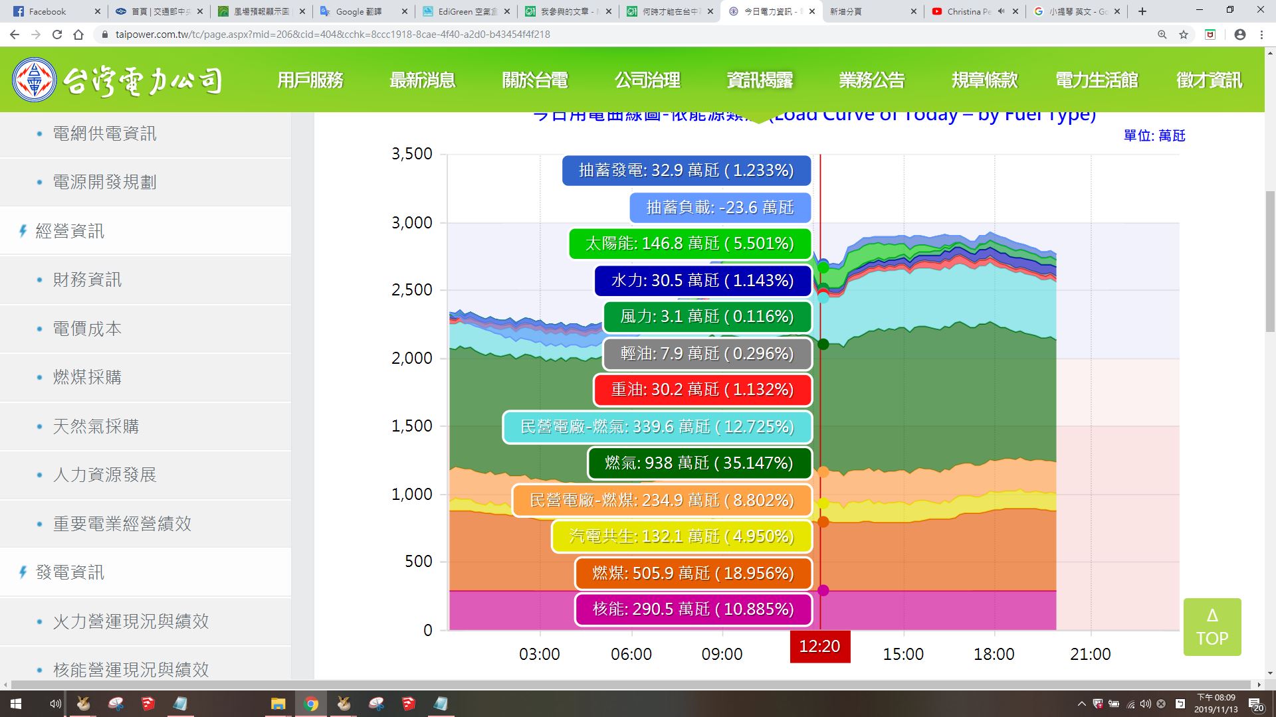Click the Chrome taskbar icon
The image size is (1276, 717).
[311, 704]
